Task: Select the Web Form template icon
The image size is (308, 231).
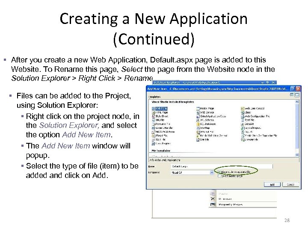Action: tap(154, 109)
